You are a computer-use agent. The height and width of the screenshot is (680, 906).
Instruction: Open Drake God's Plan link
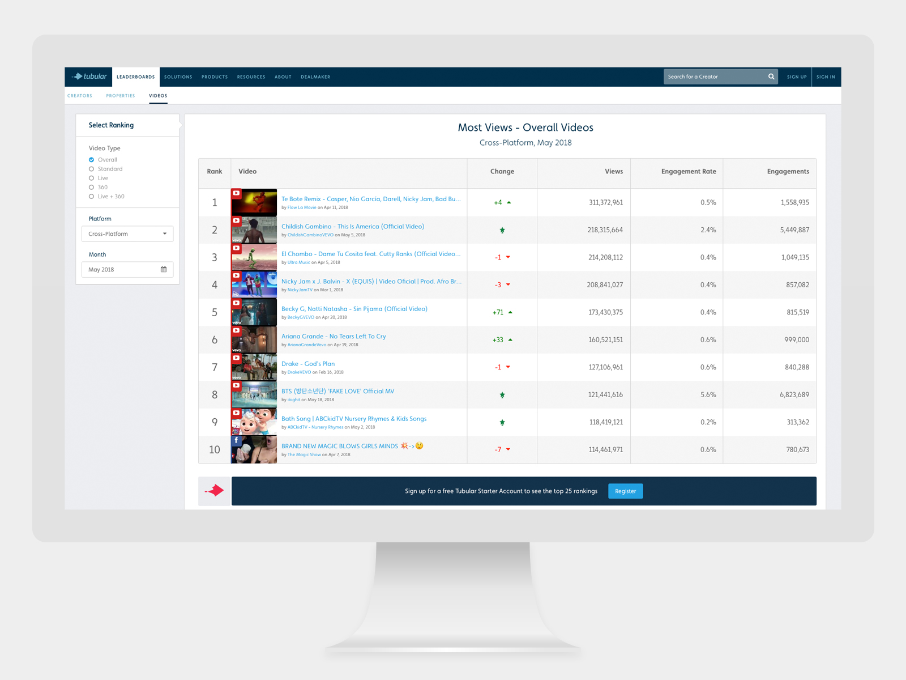click(x=308, y=364)
